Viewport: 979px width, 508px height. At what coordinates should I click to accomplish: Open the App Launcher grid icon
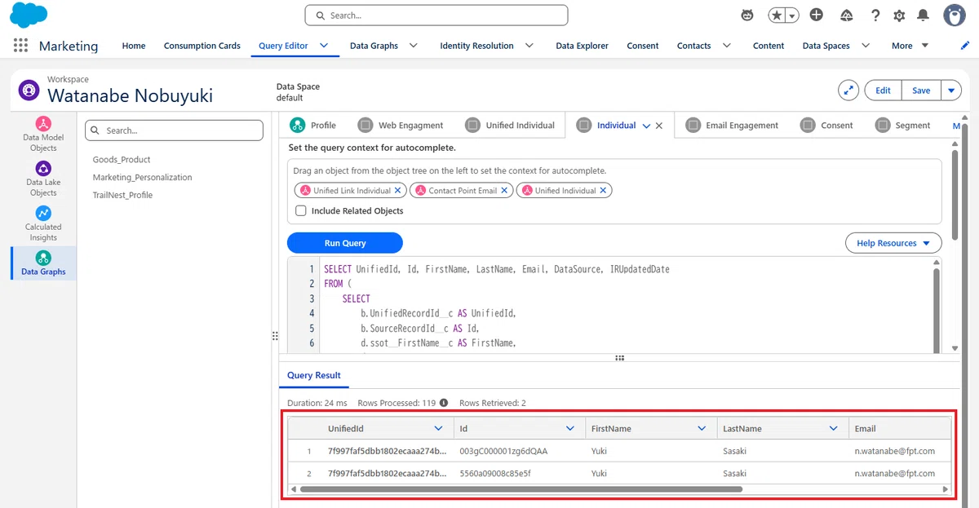(x=21, y=46)
